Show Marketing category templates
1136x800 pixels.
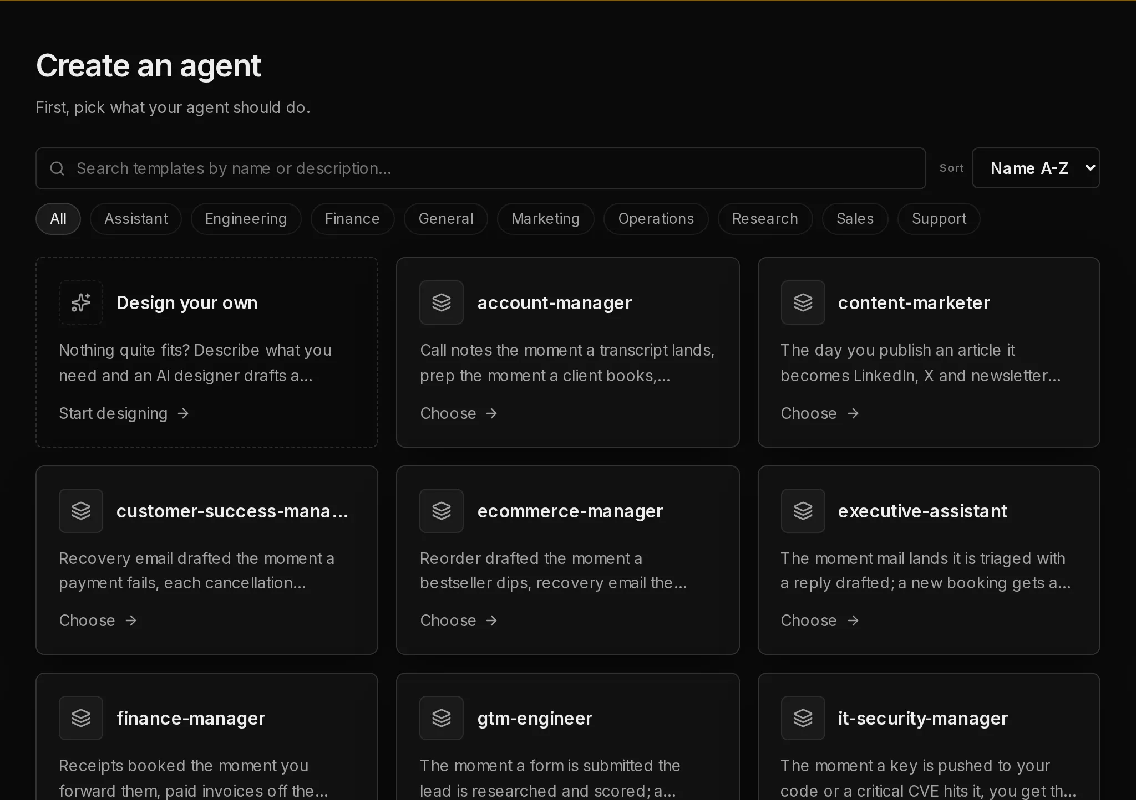click(x=545, y=219)
